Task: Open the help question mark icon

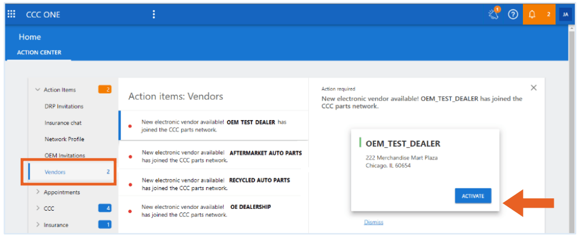Action: pyautogui.click(x=513, y=15)
